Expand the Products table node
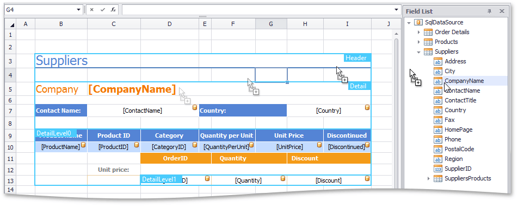The width and height of the screenshot is (518, 207). (418, 42)
